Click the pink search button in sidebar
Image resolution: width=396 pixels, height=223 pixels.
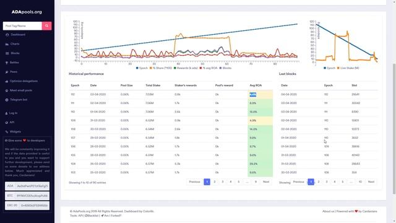[47, 26]
